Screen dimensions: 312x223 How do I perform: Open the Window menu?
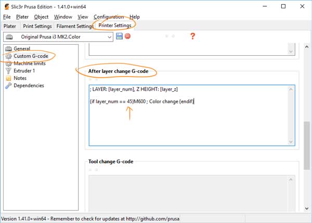point(63,17)
